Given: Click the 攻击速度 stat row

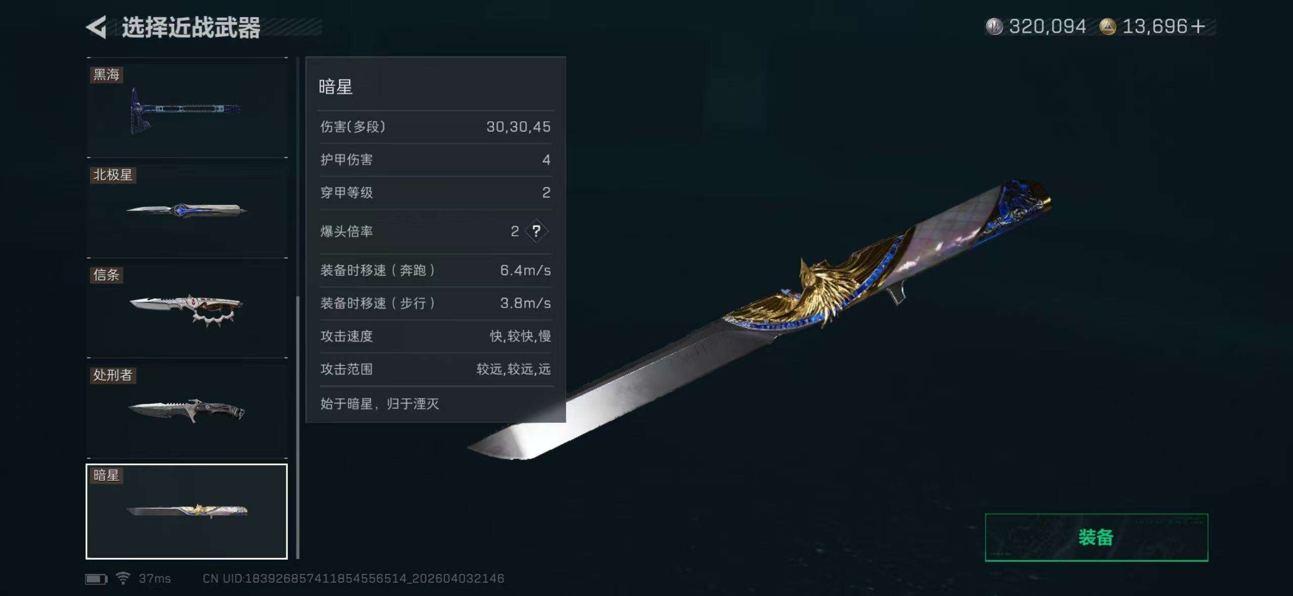Looking at the screenshot, I should pyautogui.click(x=435, y=336).
